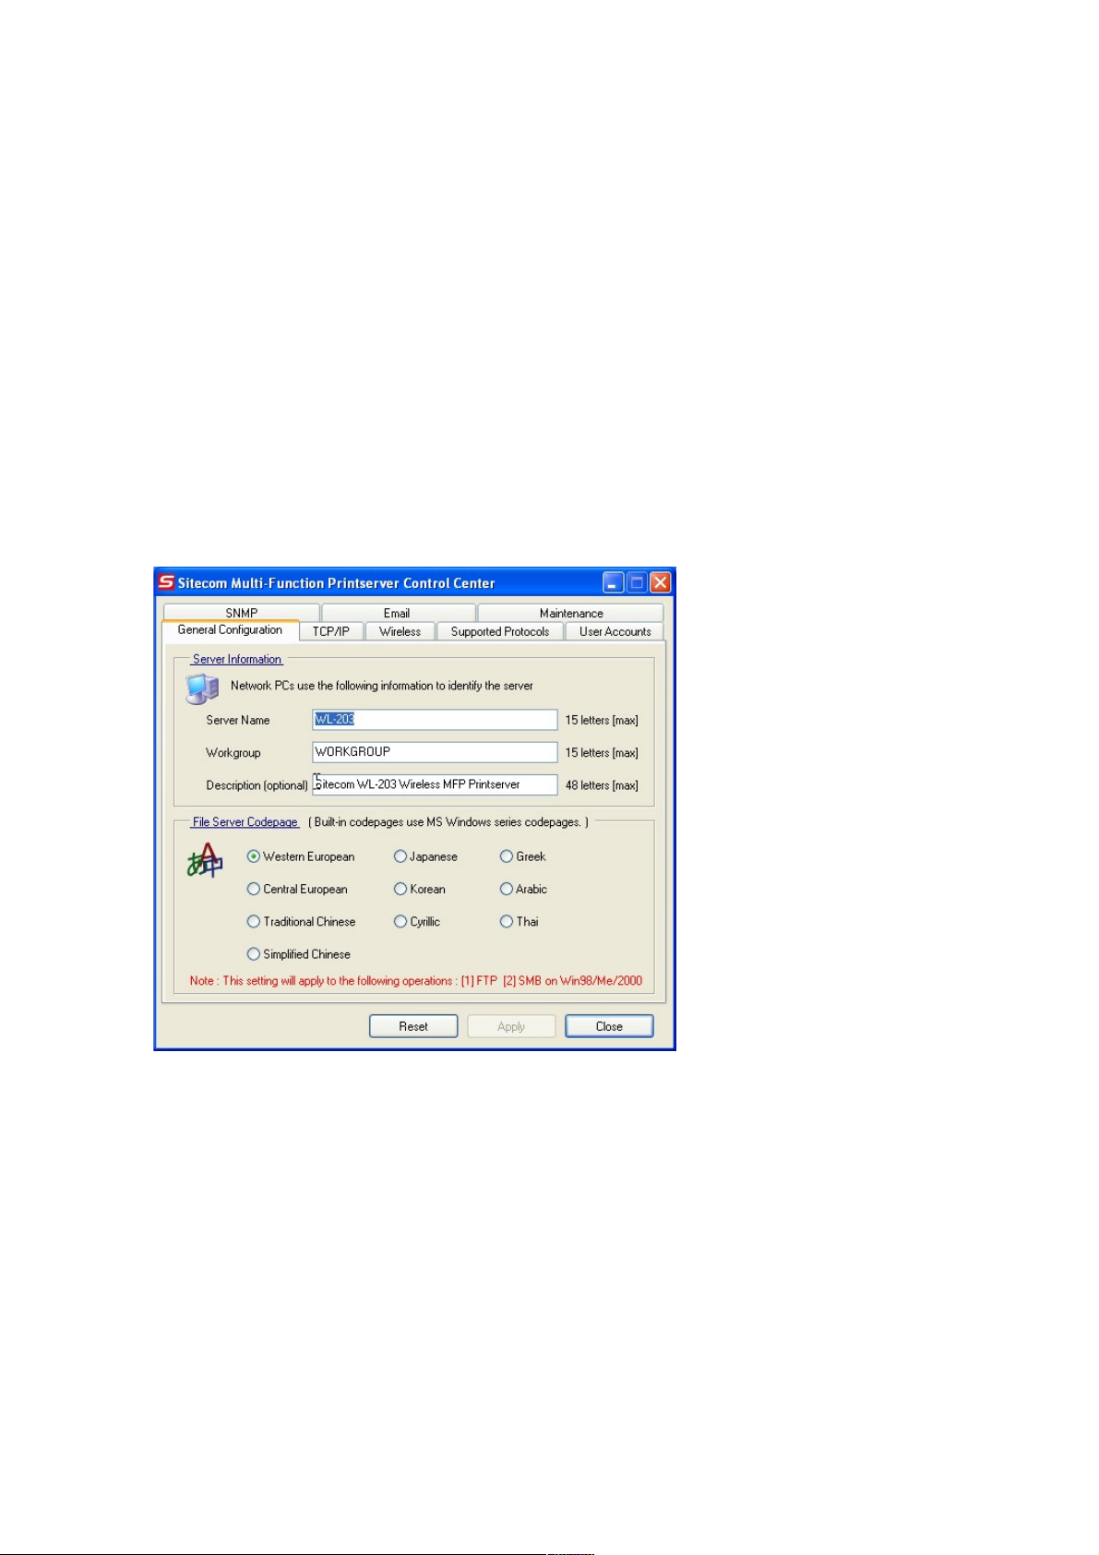The height and width of the screenshot is (1555, 1099).
Task: Click the Close button at bottom
Action: click(609, 1026)
